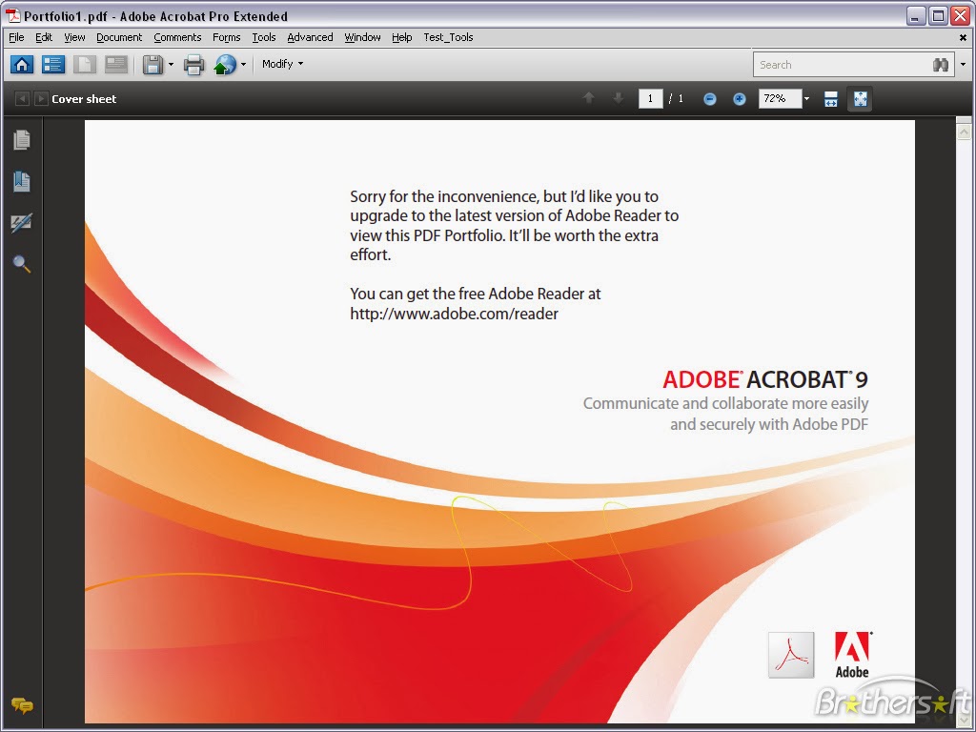Screen dimensions: 976x732
Task: Click the Welcome page icon in toolbar
Action: click(85, 64)
